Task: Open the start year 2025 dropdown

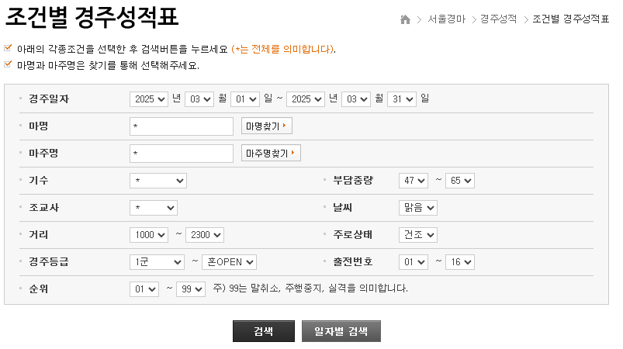Action: (149, 99)
